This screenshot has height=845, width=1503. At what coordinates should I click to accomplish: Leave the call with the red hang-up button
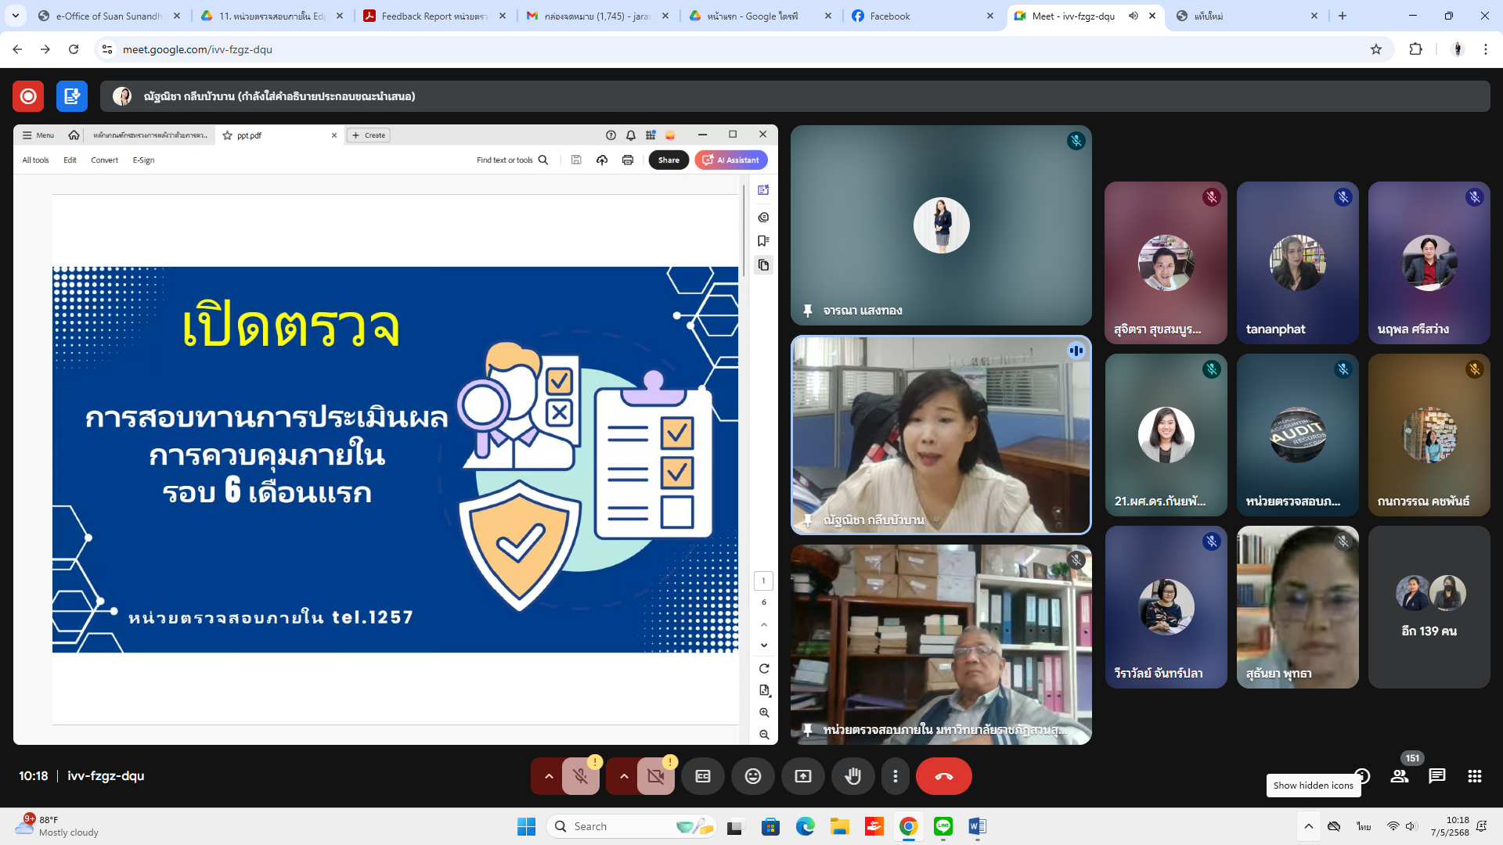943,776
